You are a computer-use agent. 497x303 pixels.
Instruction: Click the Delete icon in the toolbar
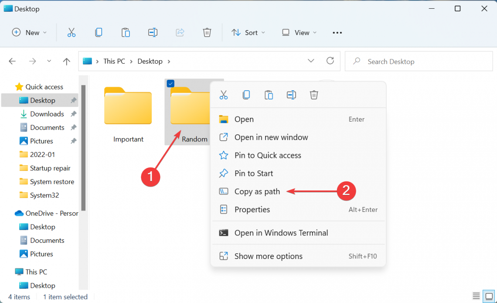pyautogui.click(x=207, y=32)
